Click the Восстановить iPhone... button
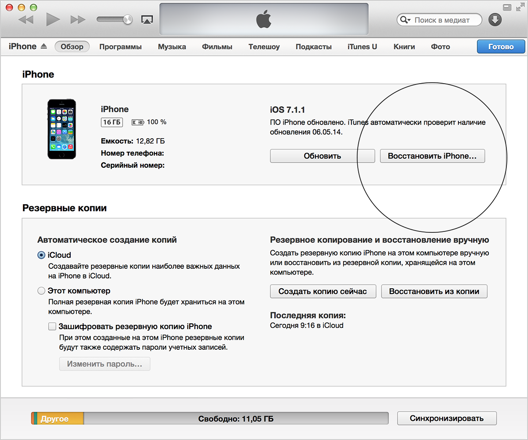 432,156
